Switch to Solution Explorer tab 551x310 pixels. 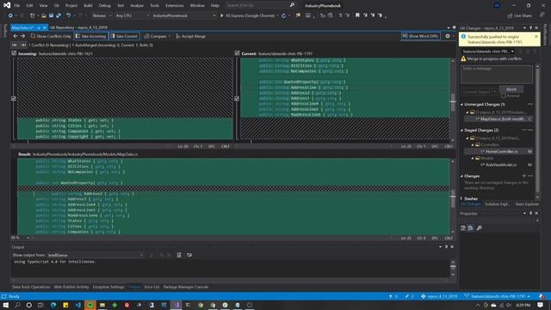(497, 204)
